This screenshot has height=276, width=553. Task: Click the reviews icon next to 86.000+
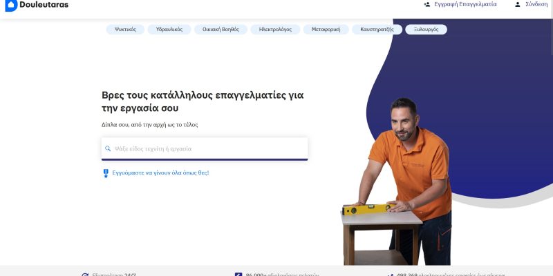click(238, 275)
